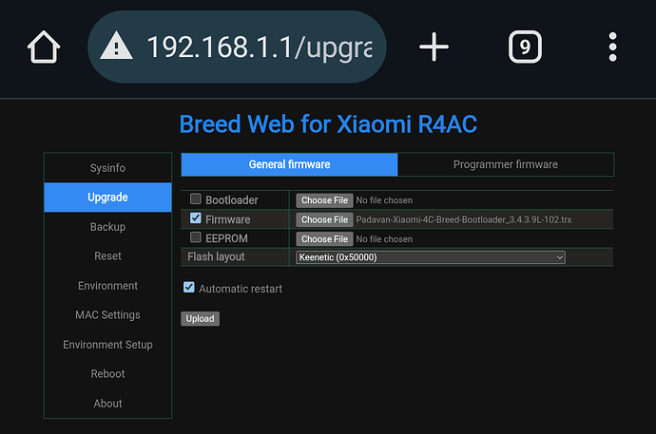The height and width of the screenshot is (434, 656).
Task: Select the Upgrade sidebar item
Action: (108, 198)
